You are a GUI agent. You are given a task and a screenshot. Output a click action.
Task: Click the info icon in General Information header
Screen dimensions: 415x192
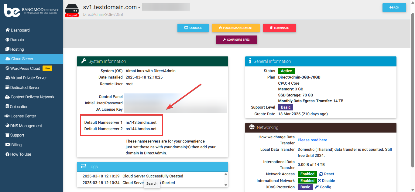pyautogui.click(x=250, y=61)
